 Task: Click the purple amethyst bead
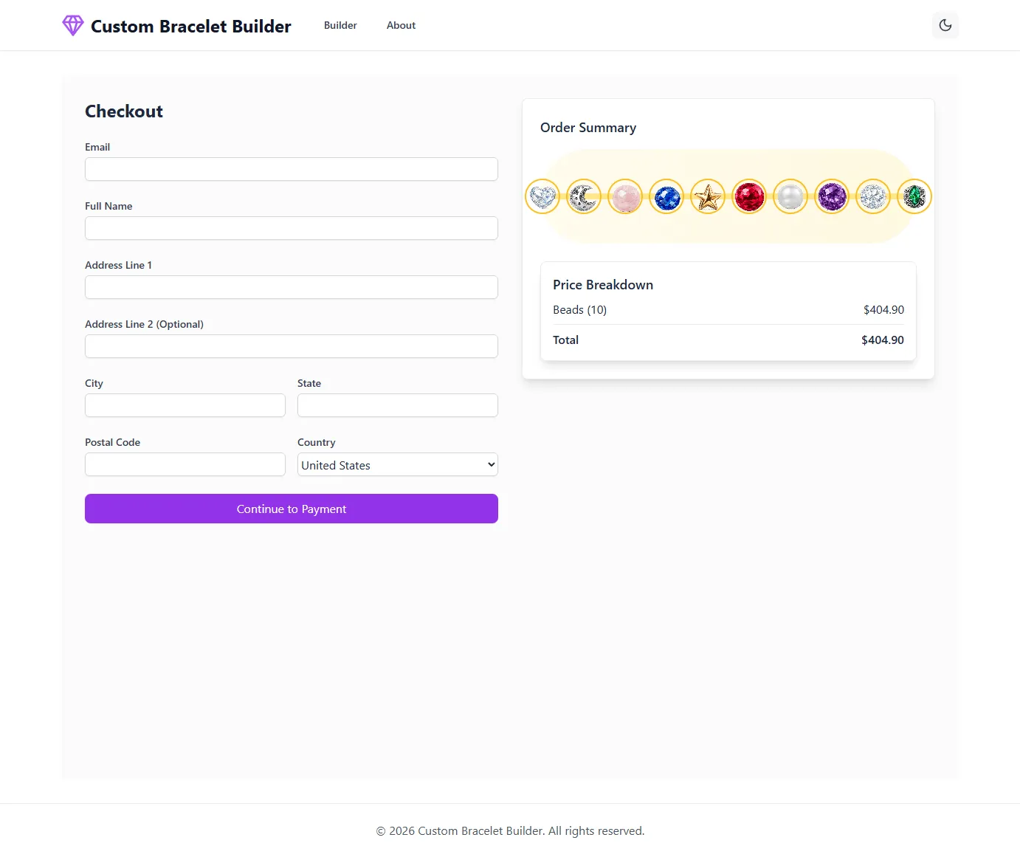point(832,196)
